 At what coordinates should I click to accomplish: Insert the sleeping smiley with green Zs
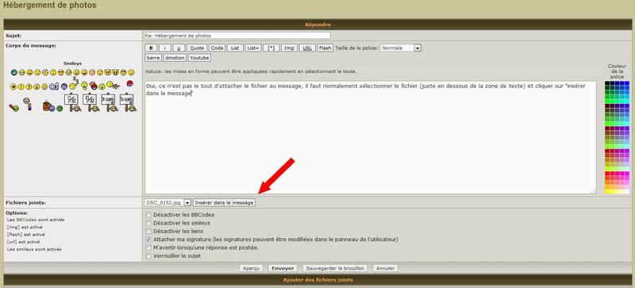[73, 84]
